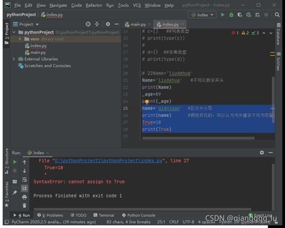Open the File menu
Screen dimensions: 285x228
17,6
